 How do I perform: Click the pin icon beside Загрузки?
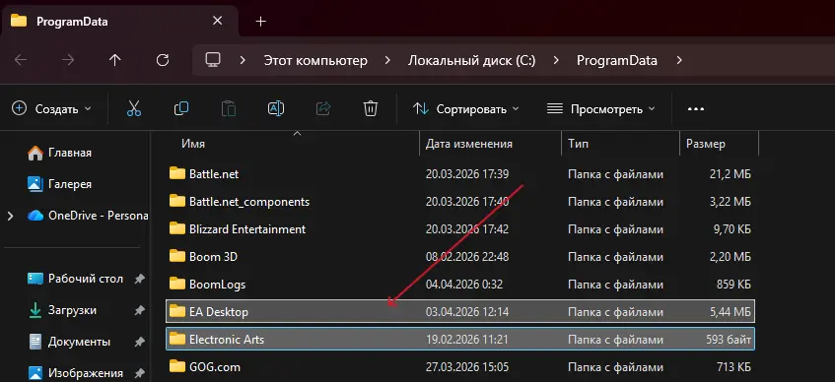(140, 310)
